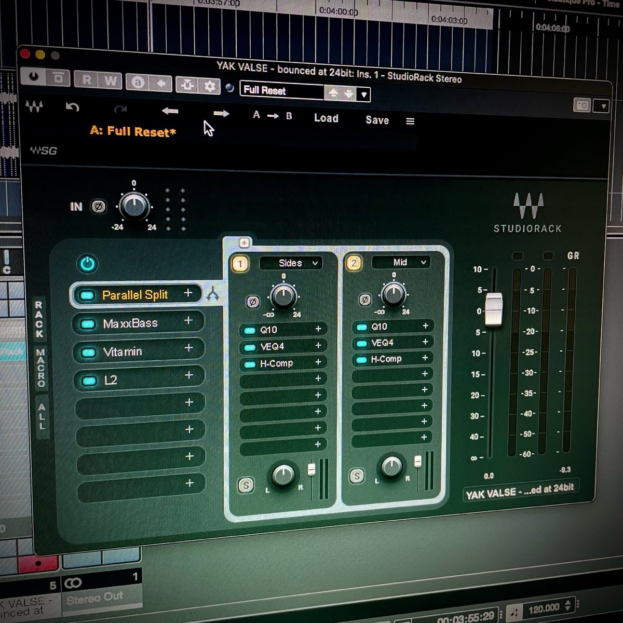Open plugin settings gear icon
The height and width of the screenshot is (623, 623).
point(210,86)
